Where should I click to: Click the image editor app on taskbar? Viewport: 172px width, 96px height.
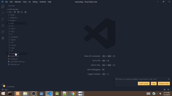pyautogui.click(x=64, y=94)
